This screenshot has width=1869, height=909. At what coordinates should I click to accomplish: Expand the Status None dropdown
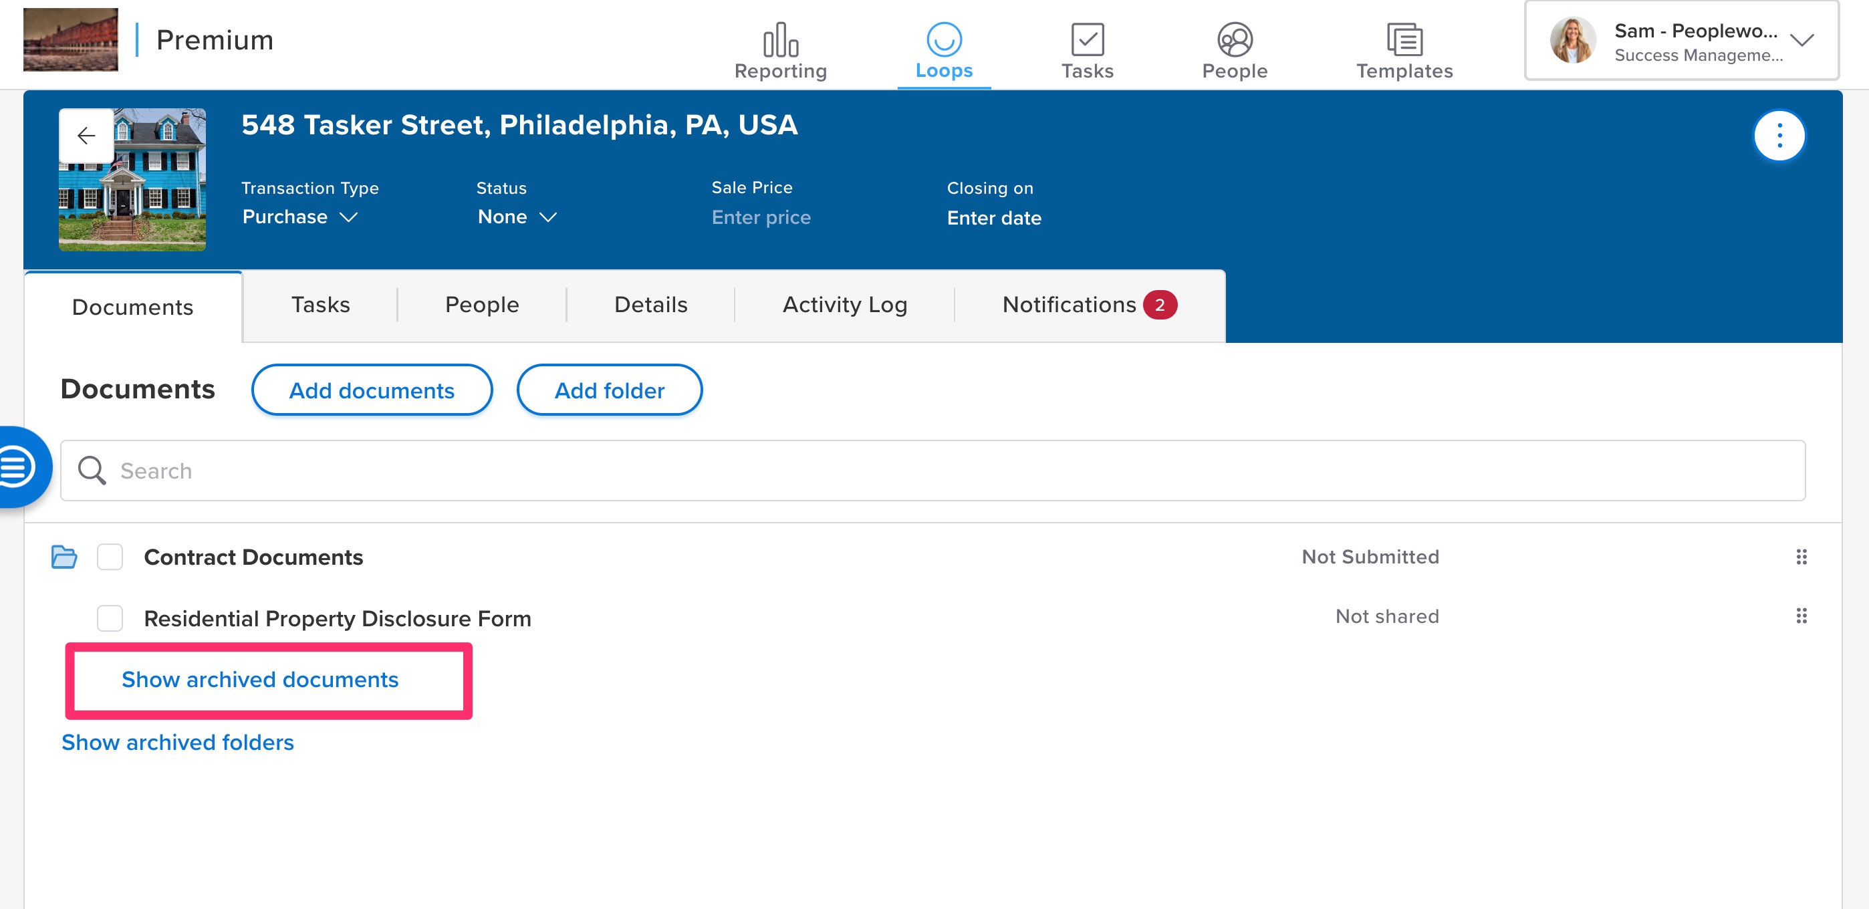coord(517,217)
